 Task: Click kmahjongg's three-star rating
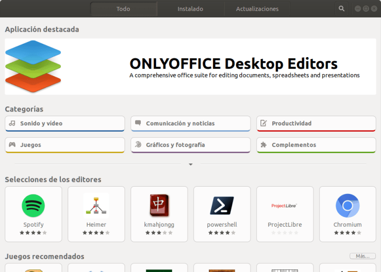159,233
